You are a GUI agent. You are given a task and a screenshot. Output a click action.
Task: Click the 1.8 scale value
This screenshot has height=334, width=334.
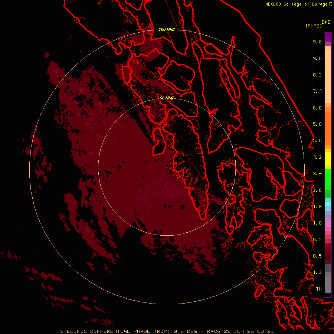pyautogui.click(x=317, y=207)
